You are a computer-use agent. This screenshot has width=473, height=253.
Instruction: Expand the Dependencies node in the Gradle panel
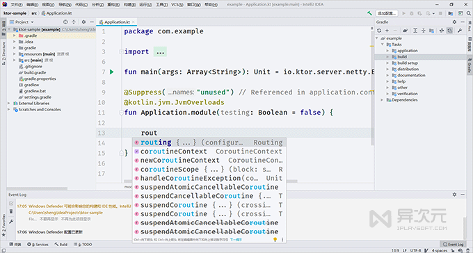(x=382, y=100)
